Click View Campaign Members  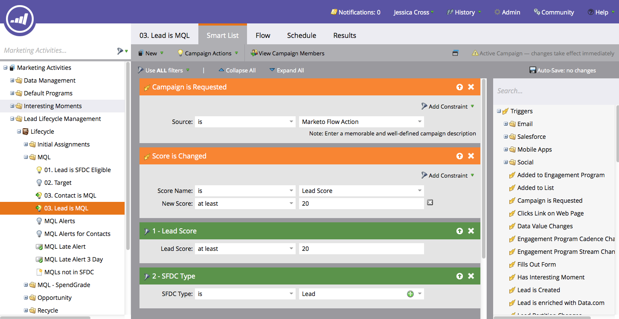click(x=288, y=53)
